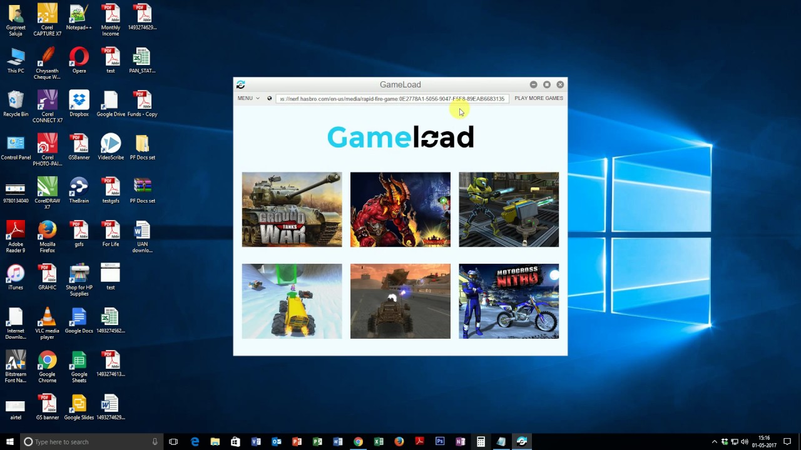Open the yellow snow buggy racing thumbnail

coord(292,301)
